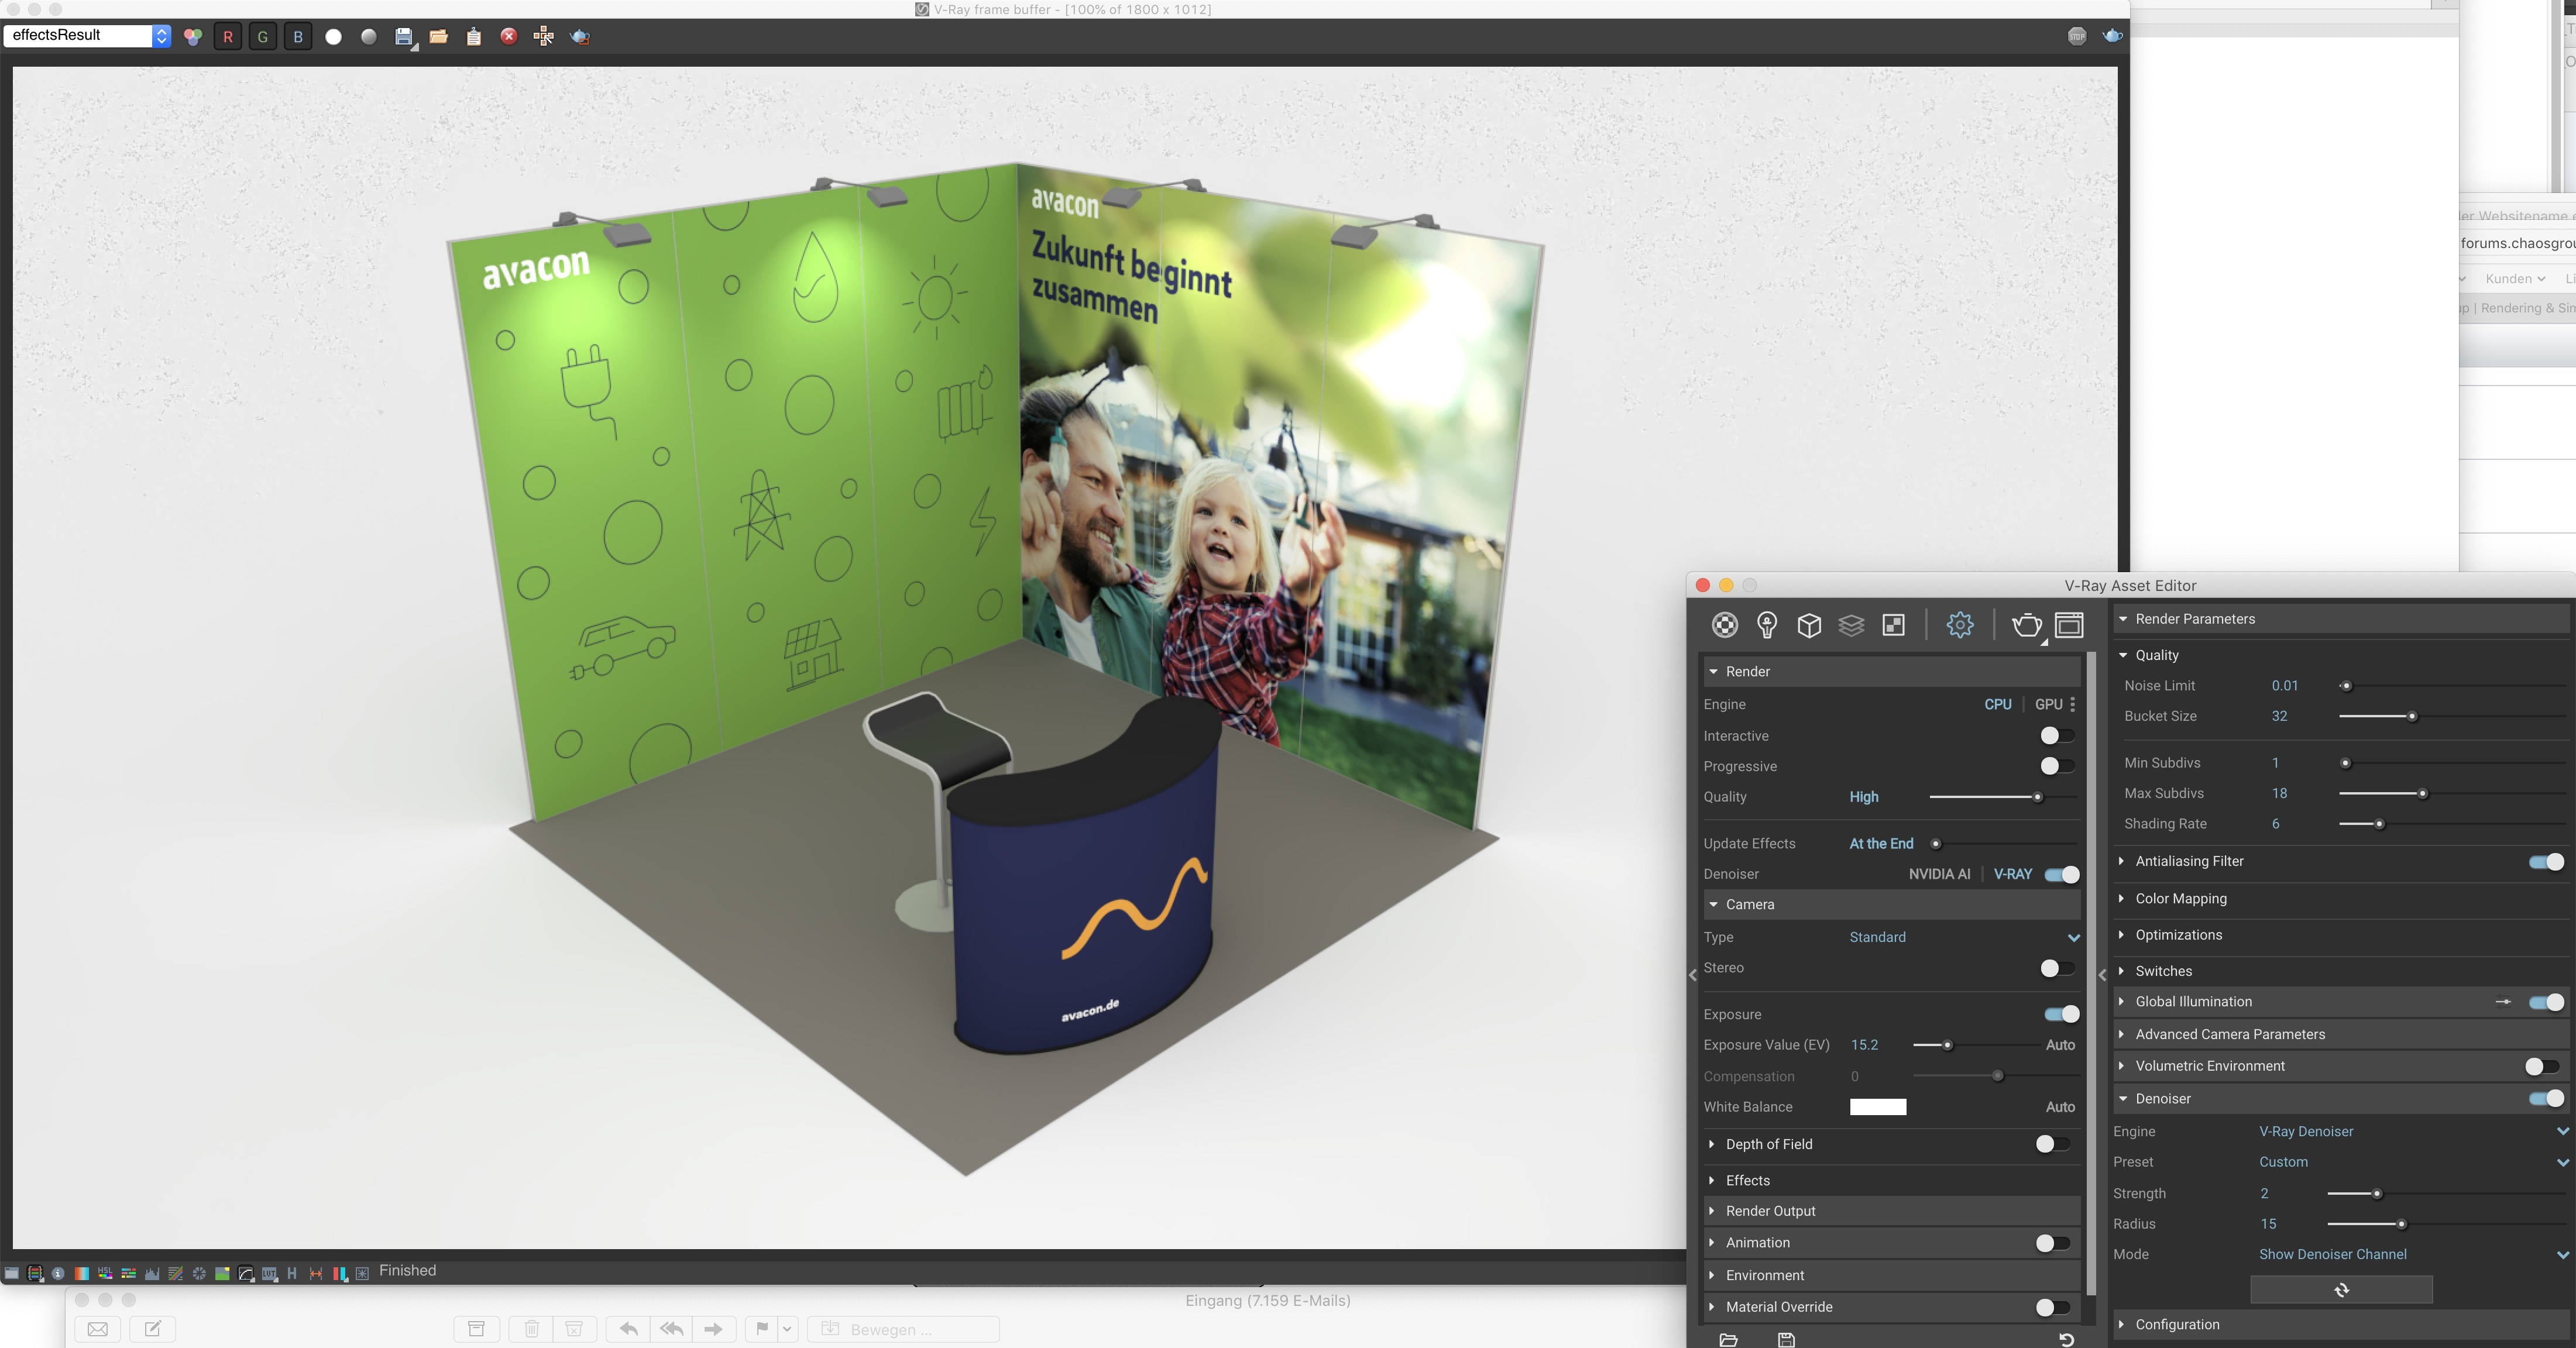Open effectsResult channel dropdown
Screen dimensions: 2576x1348
[88, 35]
